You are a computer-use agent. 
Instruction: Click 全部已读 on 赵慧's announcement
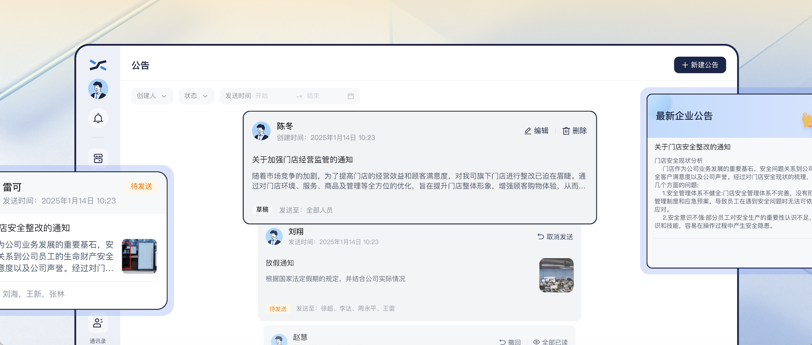click(550, 342)
